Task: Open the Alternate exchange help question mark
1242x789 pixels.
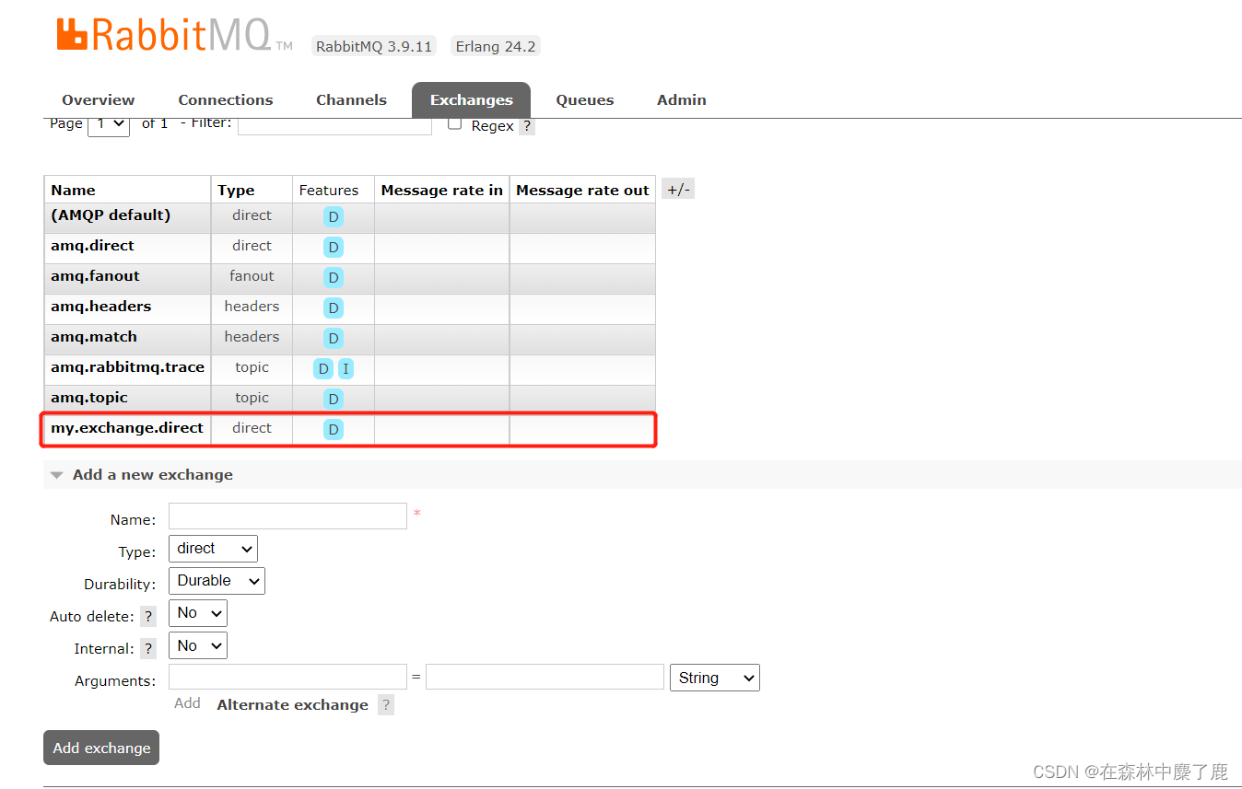Action: point(386,705)
